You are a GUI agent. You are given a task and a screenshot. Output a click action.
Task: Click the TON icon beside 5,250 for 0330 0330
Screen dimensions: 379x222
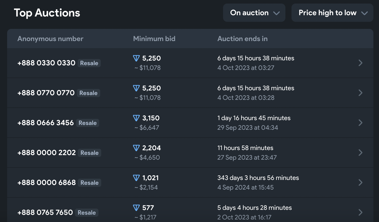coord(136,58)
